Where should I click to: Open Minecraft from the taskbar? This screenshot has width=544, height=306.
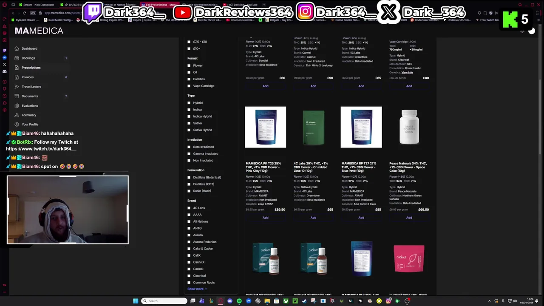(295, 301)
